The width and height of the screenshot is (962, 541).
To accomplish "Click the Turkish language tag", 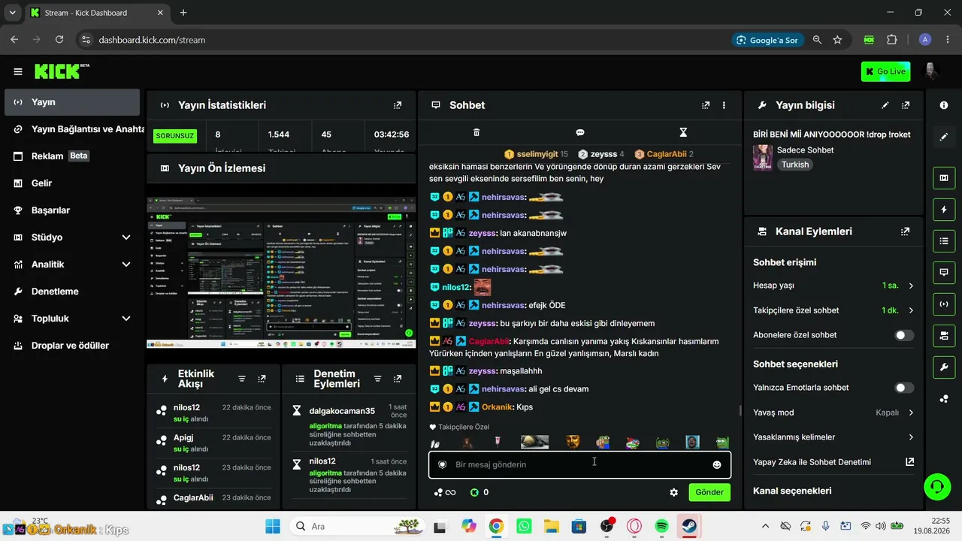I will pos(794,165).
